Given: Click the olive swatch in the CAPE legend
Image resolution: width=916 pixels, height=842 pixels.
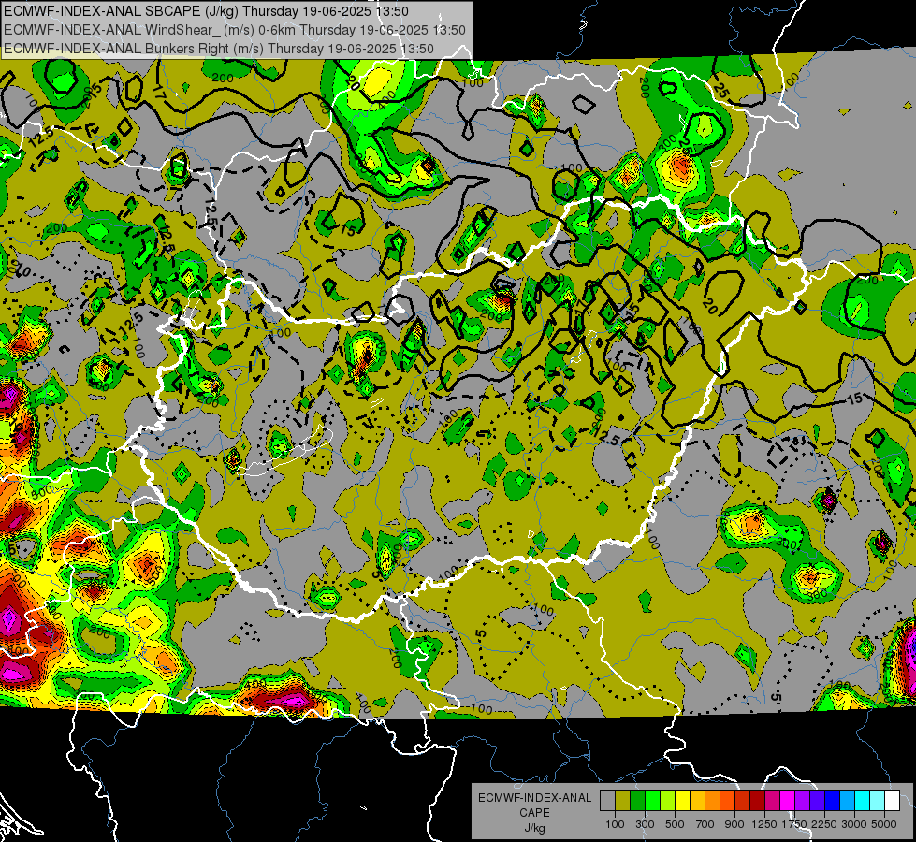Looking at the screenshot, I should coord(622,801).
